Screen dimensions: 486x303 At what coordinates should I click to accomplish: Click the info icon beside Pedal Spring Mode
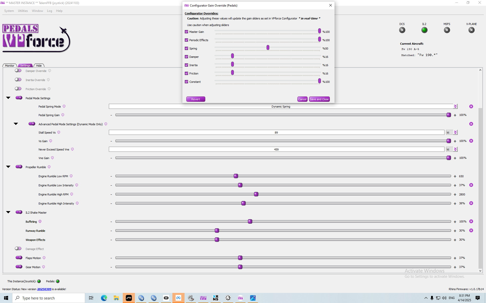coord(64,106)
